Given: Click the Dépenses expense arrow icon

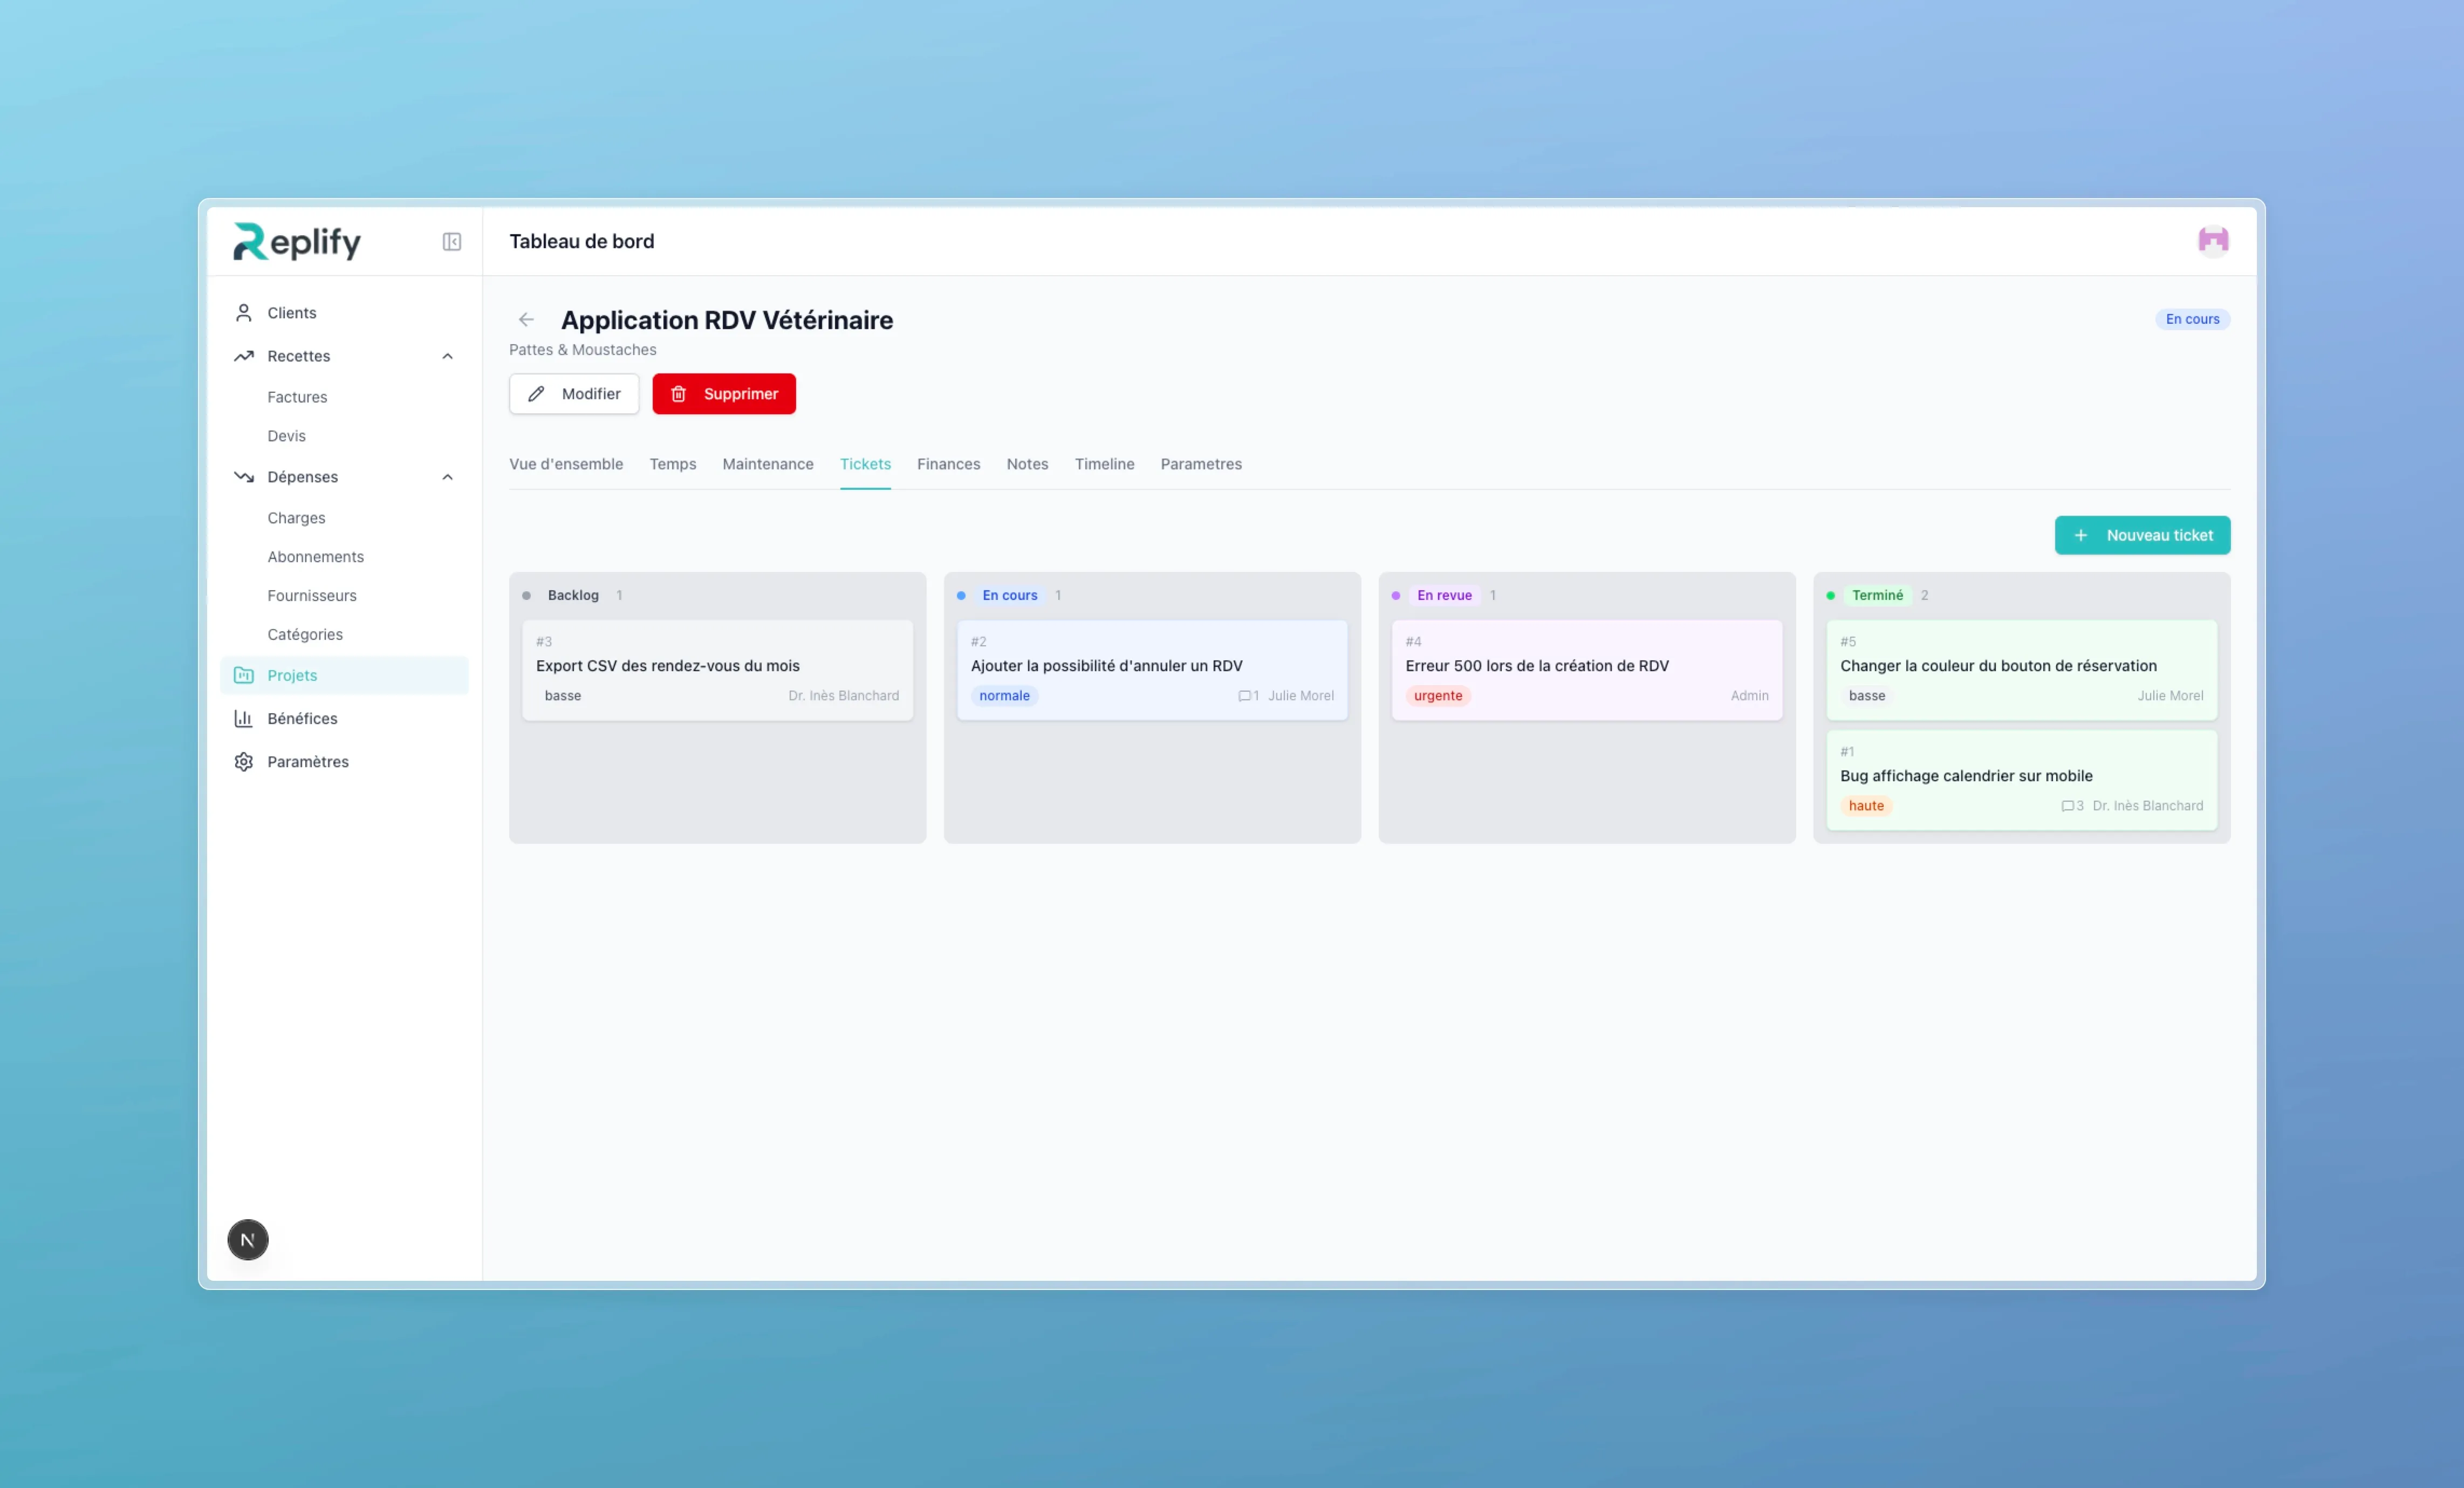Looking at the screenshot, I should (243, 477).
